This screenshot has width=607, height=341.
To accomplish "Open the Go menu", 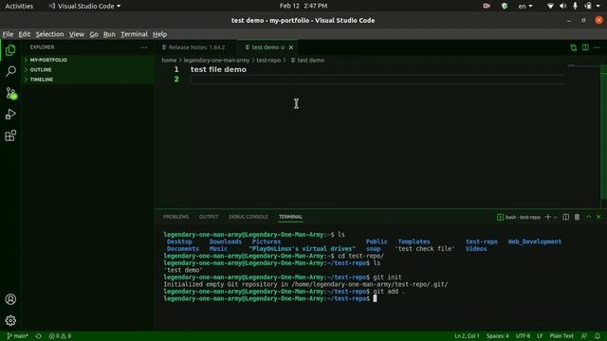I will point(94,34).
